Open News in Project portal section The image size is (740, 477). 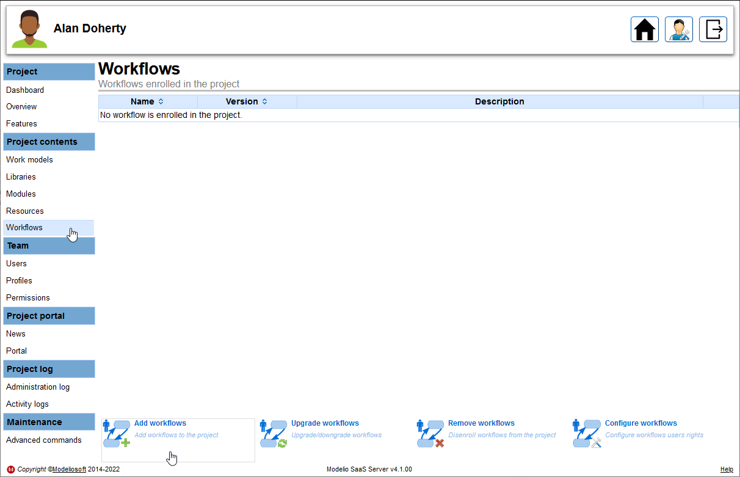click(16, 333)
